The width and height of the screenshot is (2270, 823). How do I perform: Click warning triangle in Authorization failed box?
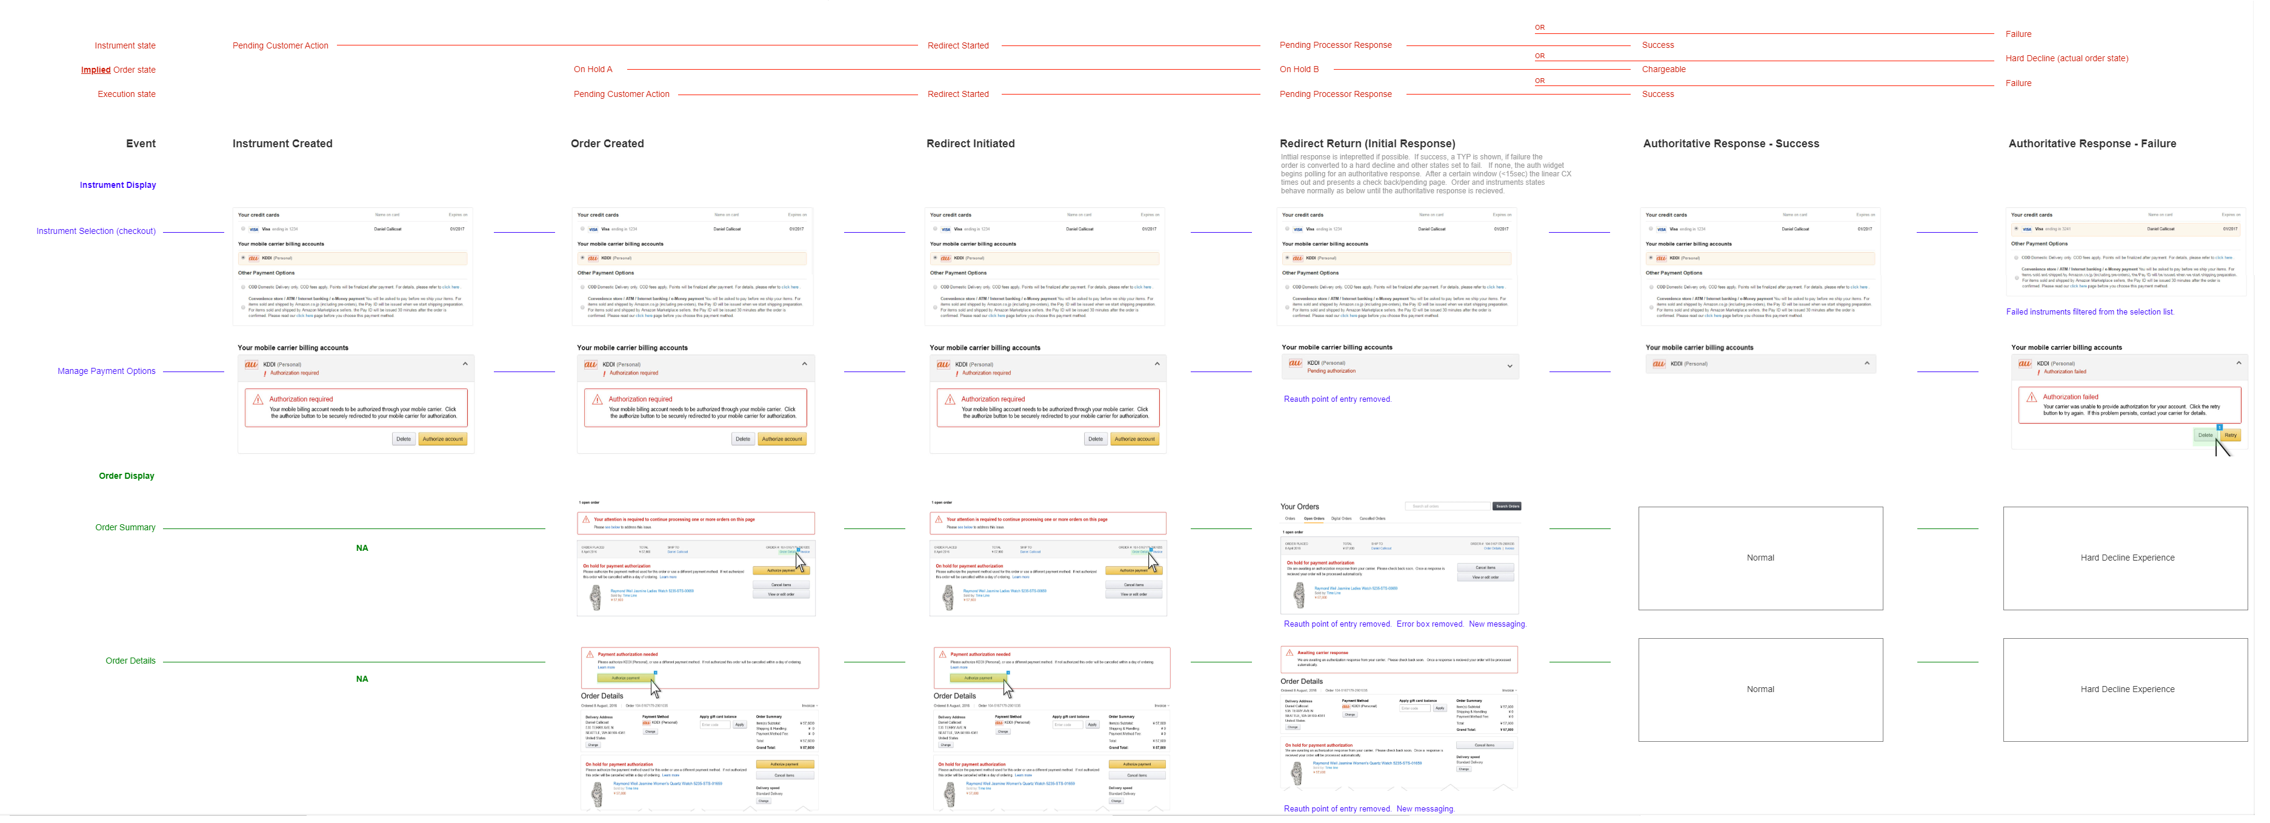(x=2031, y=398)
